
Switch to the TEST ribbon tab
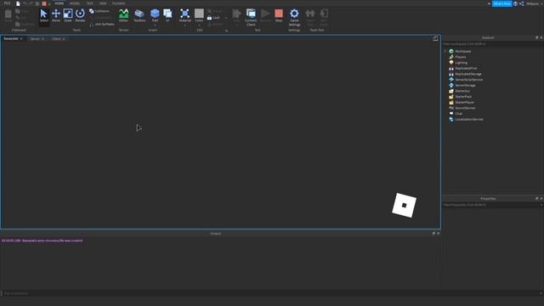pyautogui.click(x=90, y=3)
